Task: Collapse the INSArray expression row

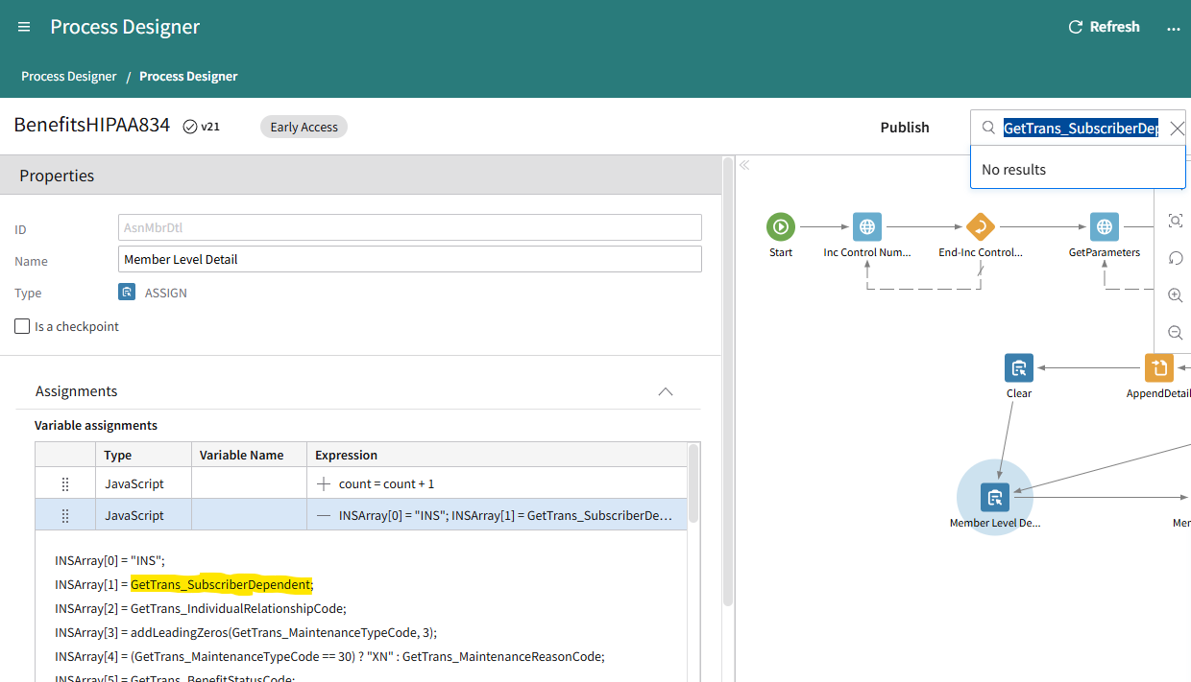Action: [323, 515]
